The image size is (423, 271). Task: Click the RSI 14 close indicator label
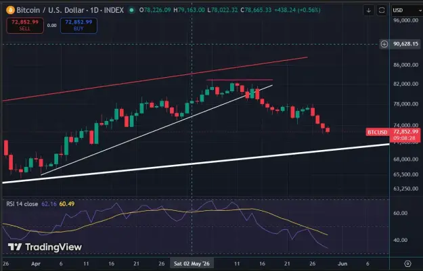point(22,204)
